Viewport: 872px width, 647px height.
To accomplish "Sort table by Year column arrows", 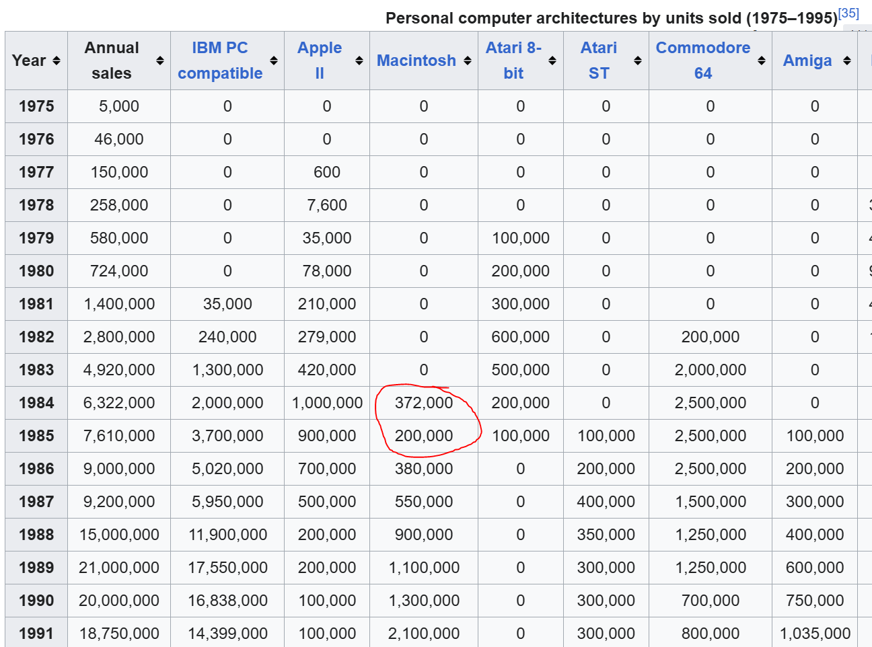I will (57, 61).
